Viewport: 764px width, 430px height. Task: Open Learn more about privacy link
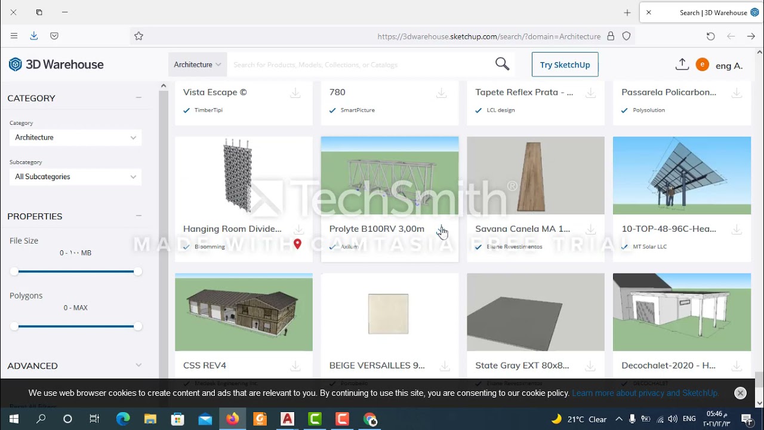tap(645, 393)
